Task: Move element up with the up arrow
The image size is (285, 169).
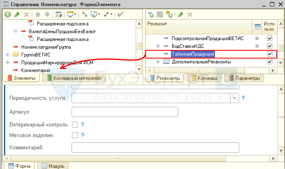Action: coord(38,14)
